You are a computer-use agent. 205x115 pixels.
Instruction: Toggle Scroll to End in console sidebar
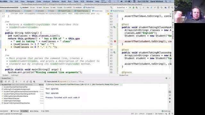pos(170,95)
